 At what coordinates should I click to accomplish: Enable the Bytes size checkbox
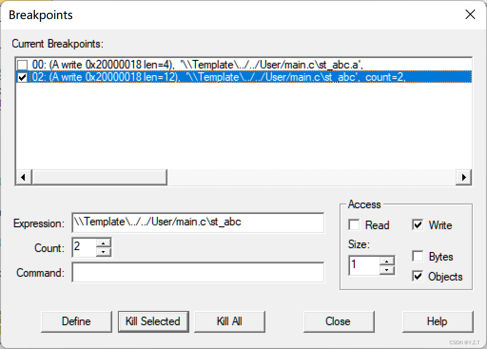[418, 256]
